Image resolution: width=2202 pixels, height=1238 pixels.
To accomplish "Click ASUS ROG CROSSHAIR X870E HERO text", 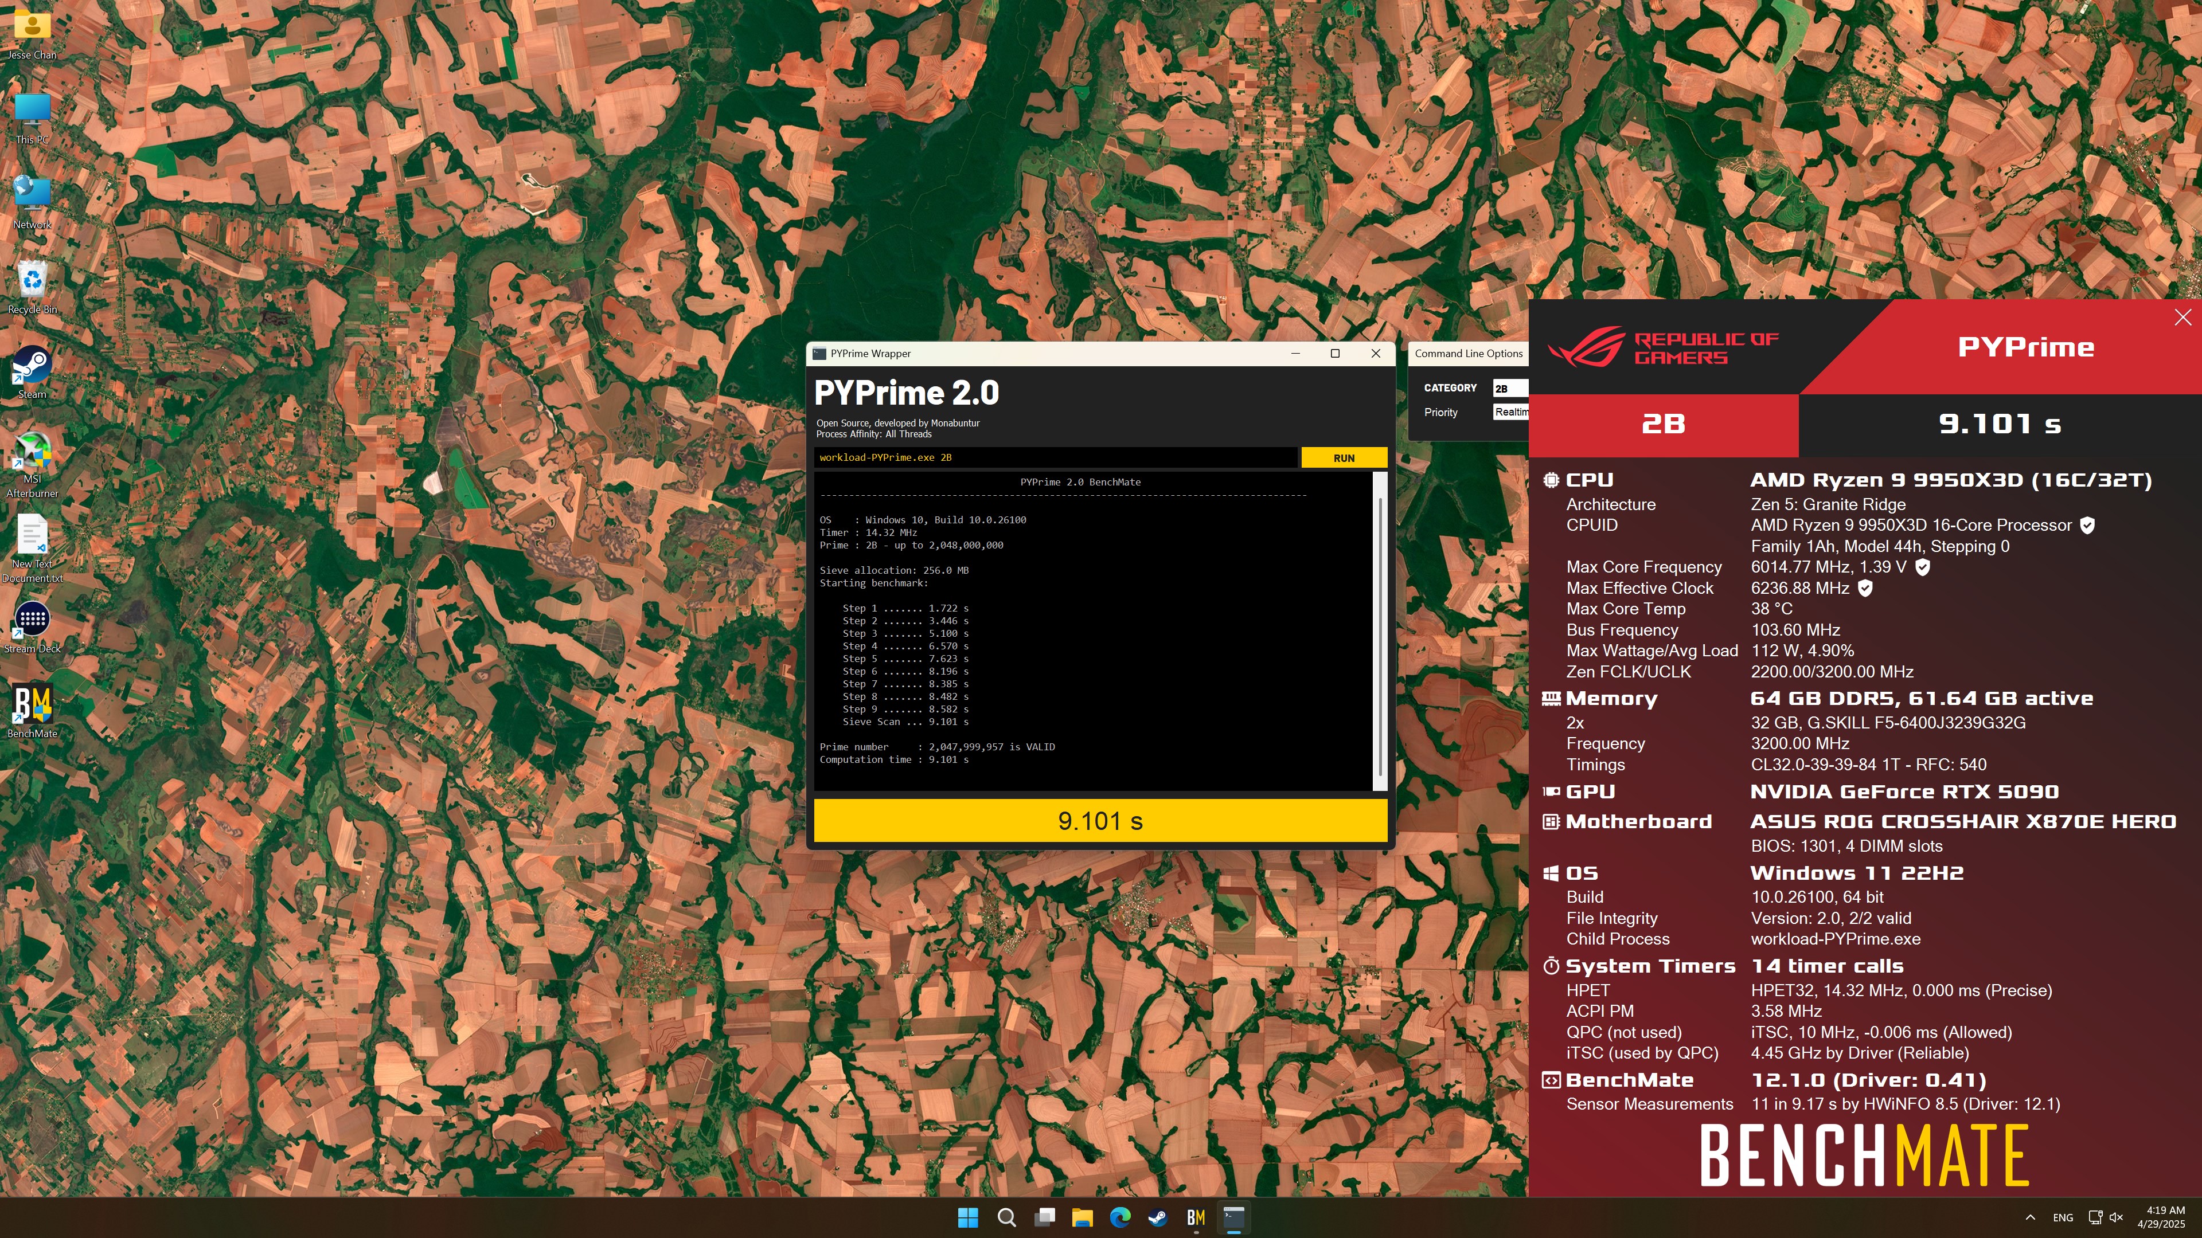I will point(1963,822).
